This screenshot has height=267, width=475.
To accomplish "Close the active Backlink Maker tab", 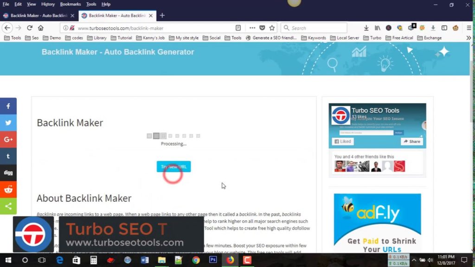I will (151, 15).
